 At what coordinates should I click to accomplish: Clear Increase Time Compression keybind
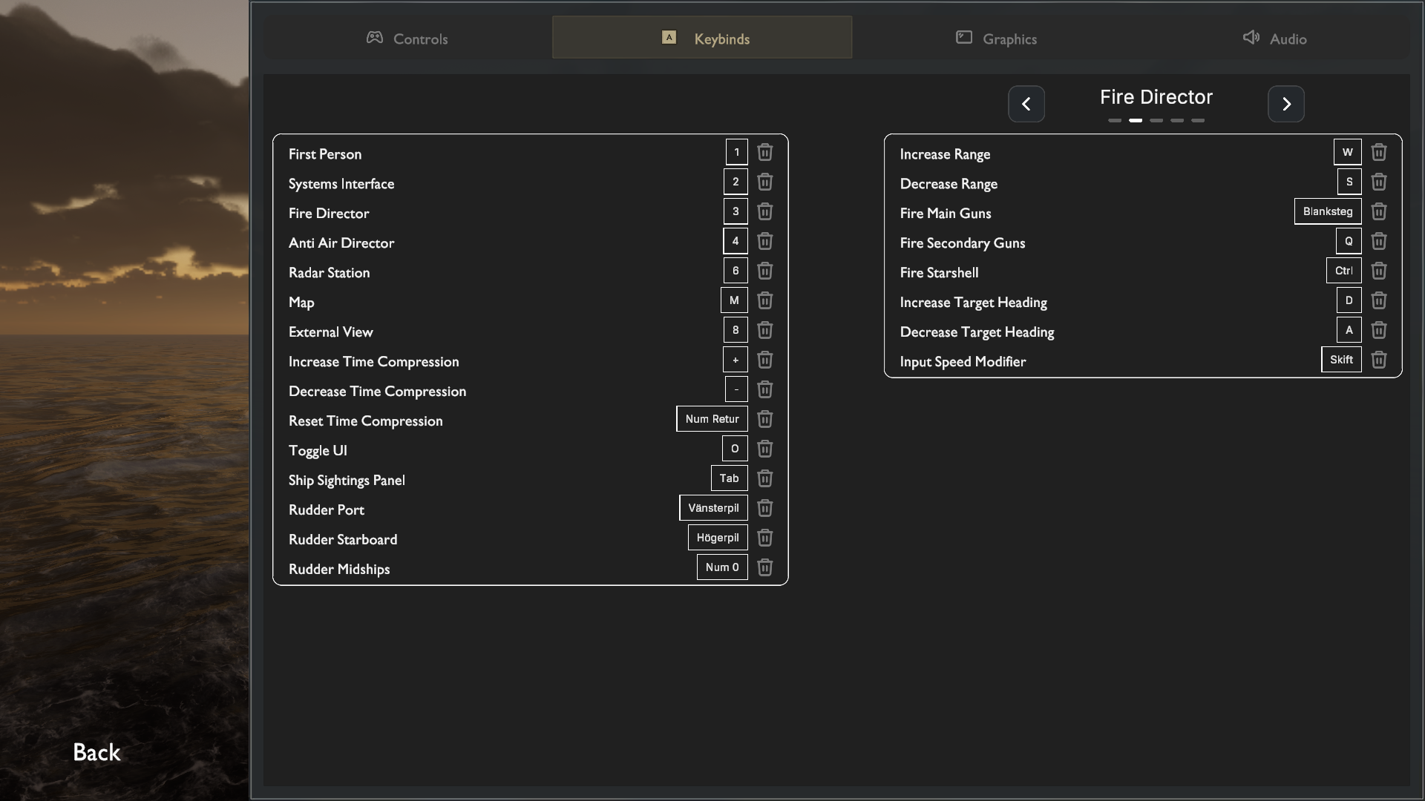pos(764,360)
